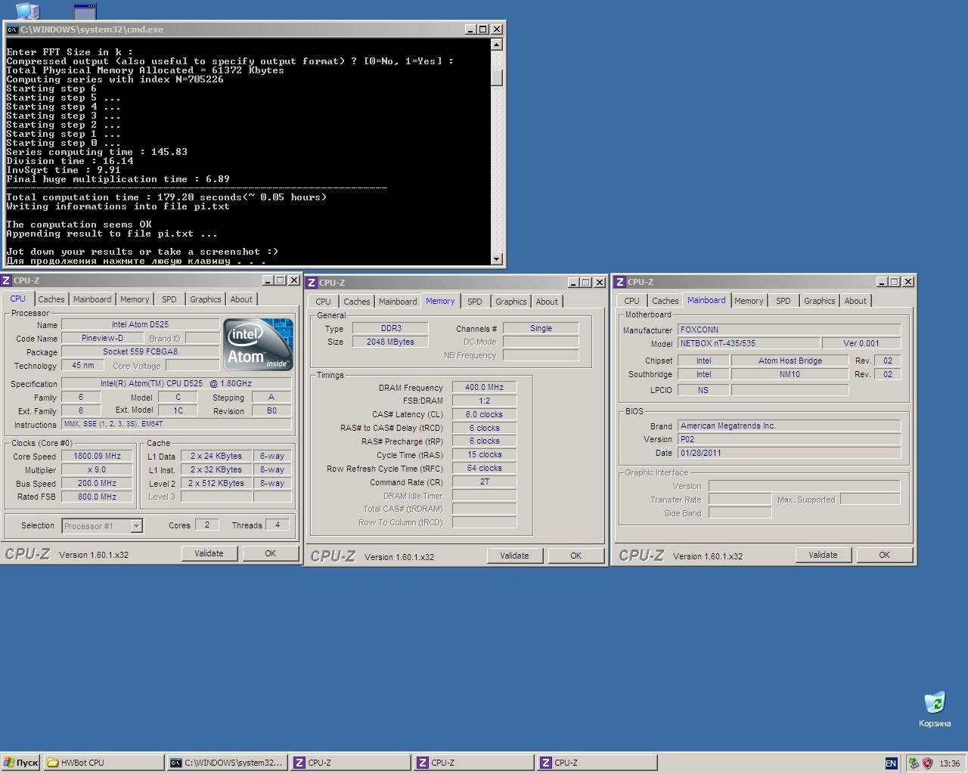968x774 pixels.
Task: Click DRAM Frequency value 400.0 MHz
Action: (x=484, y=387)
